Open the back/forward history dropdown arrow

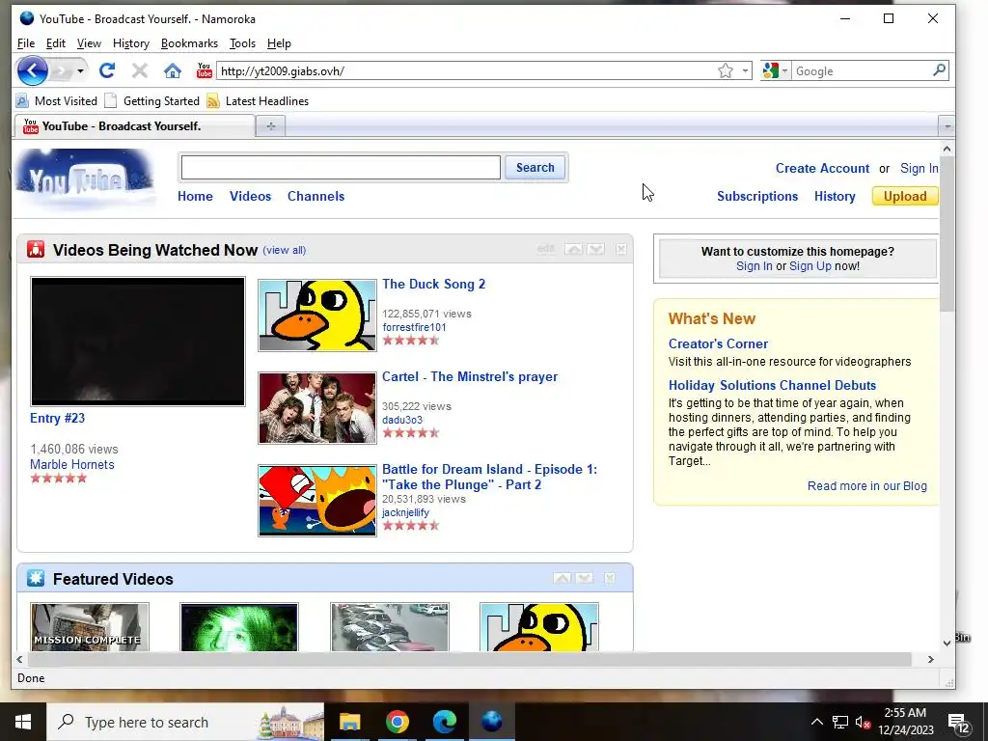80,70
